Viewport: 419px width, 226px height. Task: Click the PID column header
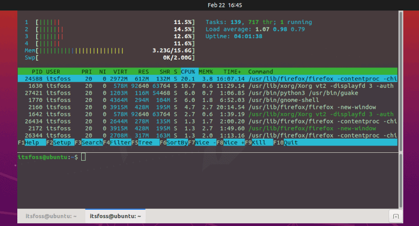coord(37,71)
